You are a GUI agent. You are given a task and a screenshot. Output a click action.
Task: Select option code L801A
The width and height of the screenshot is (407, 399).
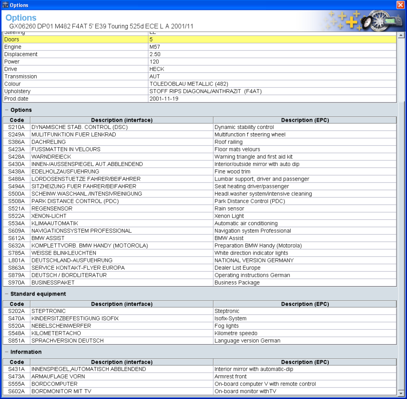pos(16,260)
